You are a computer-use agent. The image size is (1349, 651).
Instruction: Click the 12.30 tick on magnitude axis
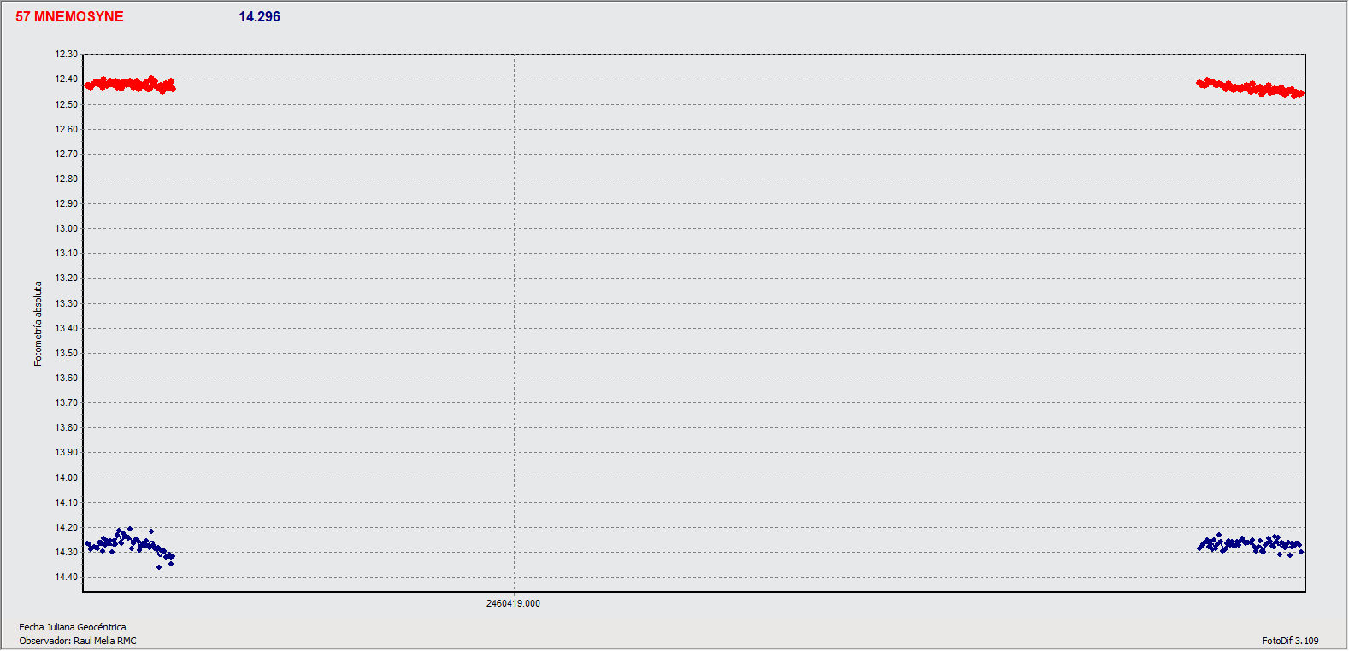pyautogui.click(x=67, y=55)
